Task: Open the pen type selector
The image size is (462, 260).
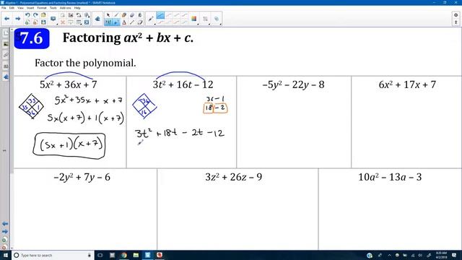Action: [x=151, y=19]
